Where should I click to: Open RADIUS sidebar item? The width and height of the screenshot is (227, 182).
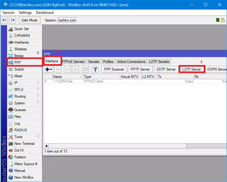tap(25, 130)
